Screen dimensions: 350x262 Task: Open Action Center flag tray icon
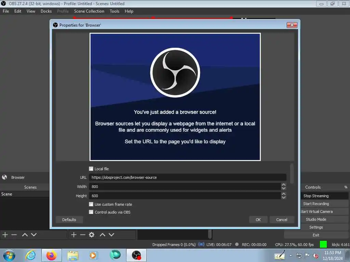click(307, 256)
